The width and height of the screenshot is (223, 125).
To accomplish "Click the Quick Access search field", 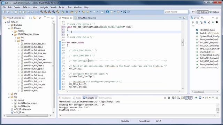I will click(x=176, y=12).
